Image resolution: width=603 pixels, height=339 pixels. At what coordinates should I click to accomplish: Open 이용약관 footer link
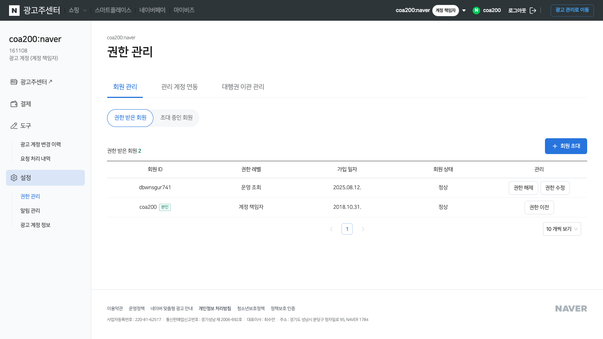pyautogui.click(x=115, y=308)
